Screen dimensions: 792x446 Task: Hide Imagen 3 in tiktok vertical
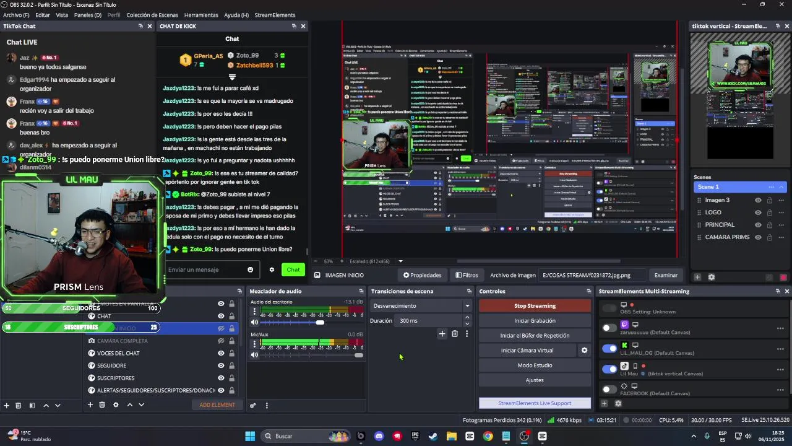pyautogui.click(x=758, y=200)
